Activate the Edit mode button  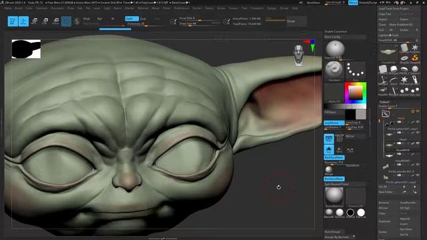[x=13, y=21]
